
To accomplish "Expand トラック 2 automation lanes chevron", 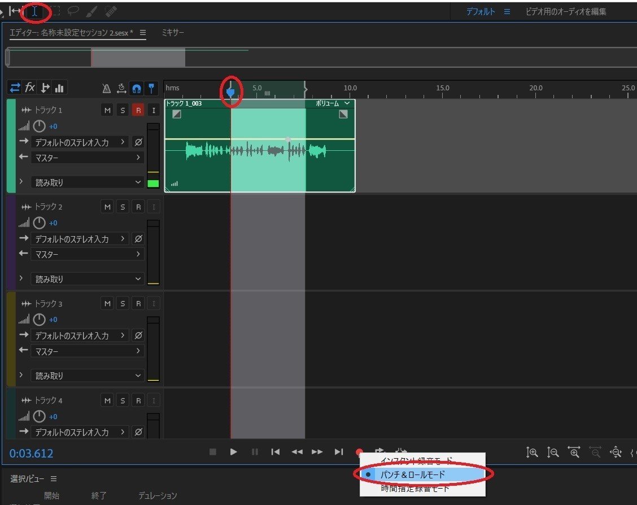I will point(21,278).
